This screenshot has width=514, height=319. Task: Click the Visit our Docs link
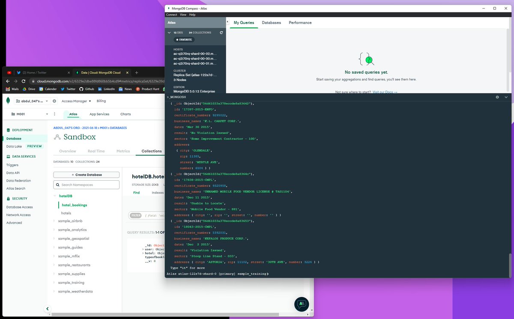pos(385,92)
